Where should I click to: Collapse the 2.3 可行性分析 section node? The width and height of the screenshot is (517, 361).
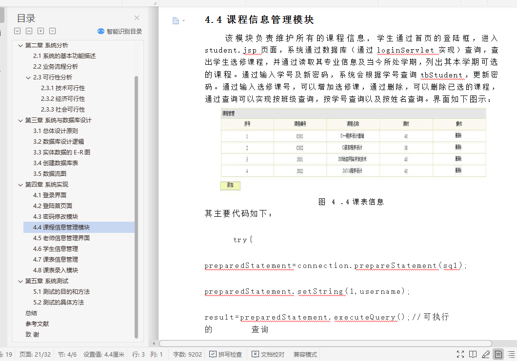[28, 78]
